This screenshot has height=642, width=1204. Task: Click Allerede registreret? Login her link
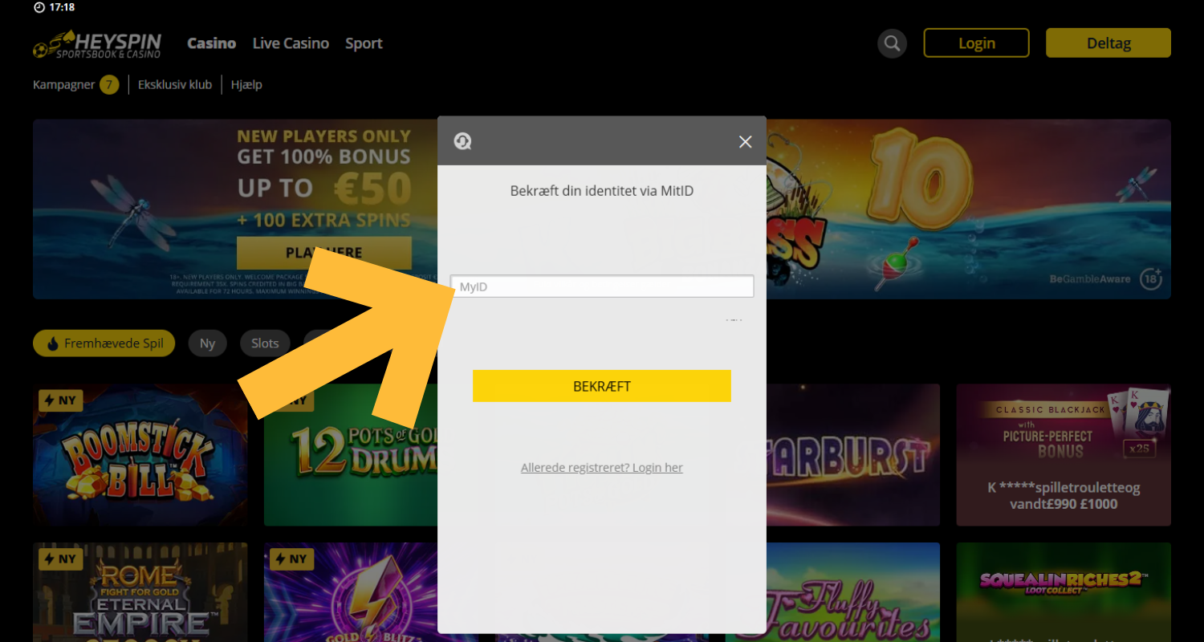tap(602, 468)
